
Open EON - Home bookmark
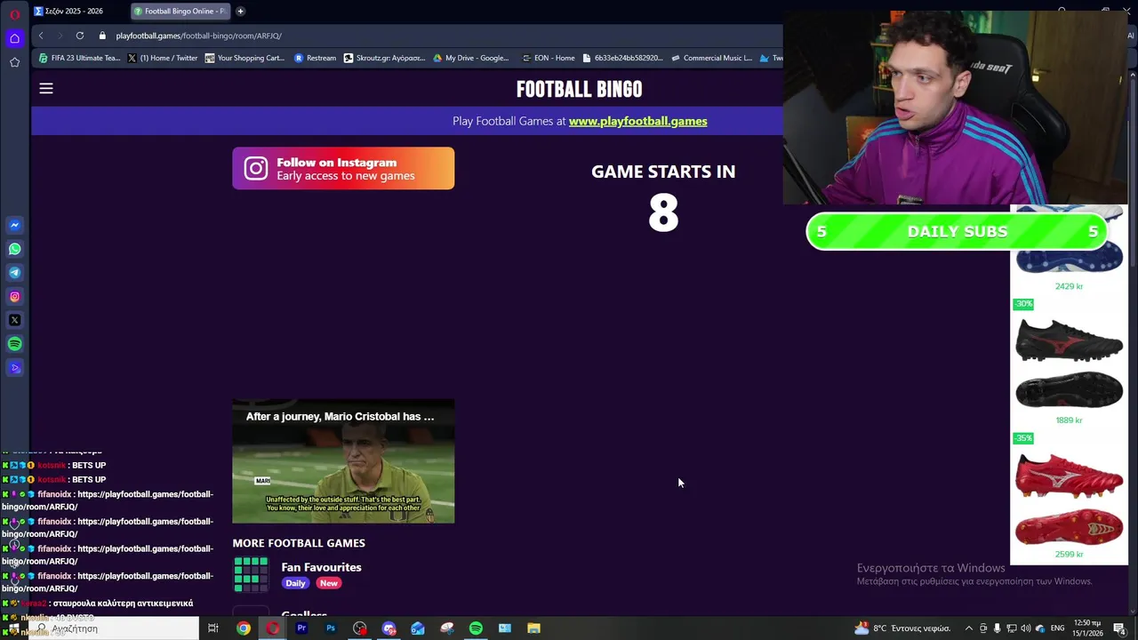[x=548, y=58]
